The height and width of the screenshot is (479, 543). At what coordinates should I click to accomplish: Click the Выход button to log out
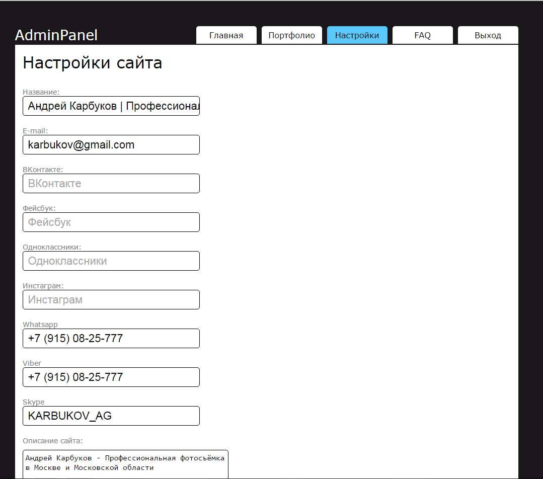tap(487, 35)
